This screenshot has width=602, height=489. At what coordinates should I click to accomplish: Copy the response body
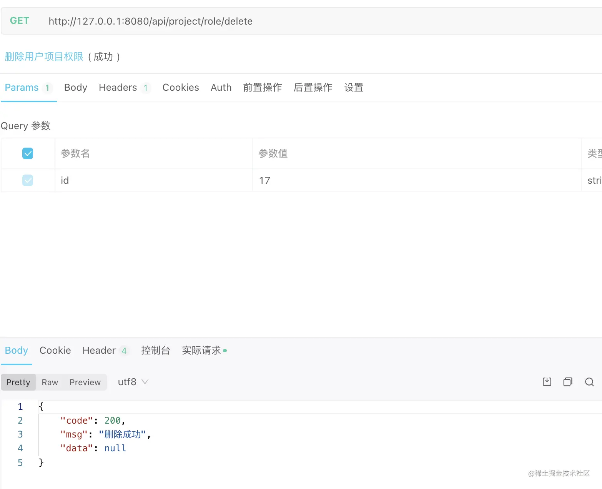coord(568,382)
